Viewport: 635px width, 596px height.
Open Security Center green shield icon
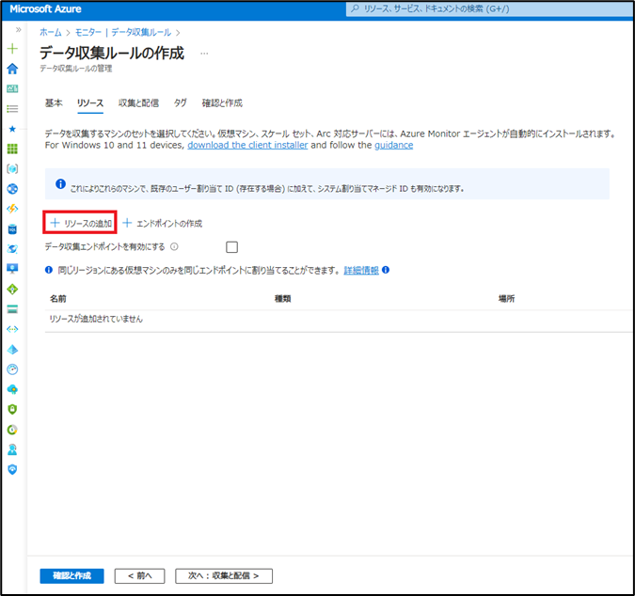pos(12,410)
